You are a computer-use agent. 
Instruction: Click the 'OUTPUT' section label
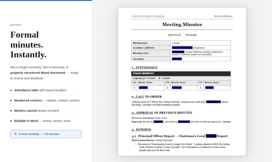16,25
